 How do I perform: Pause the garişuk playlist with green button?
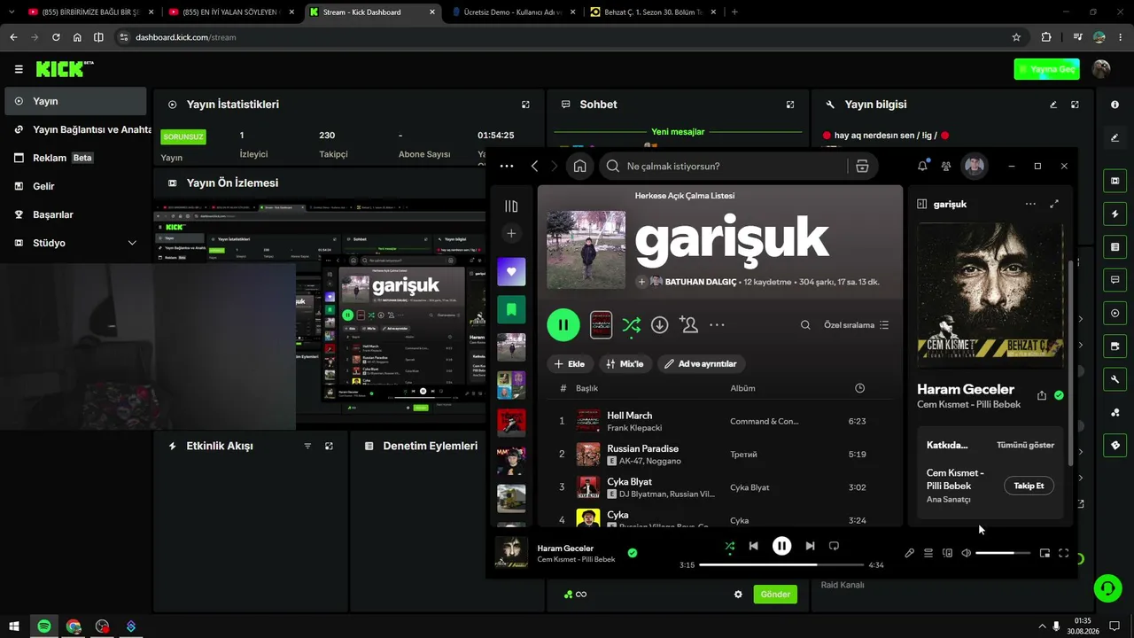click(563, 325)
